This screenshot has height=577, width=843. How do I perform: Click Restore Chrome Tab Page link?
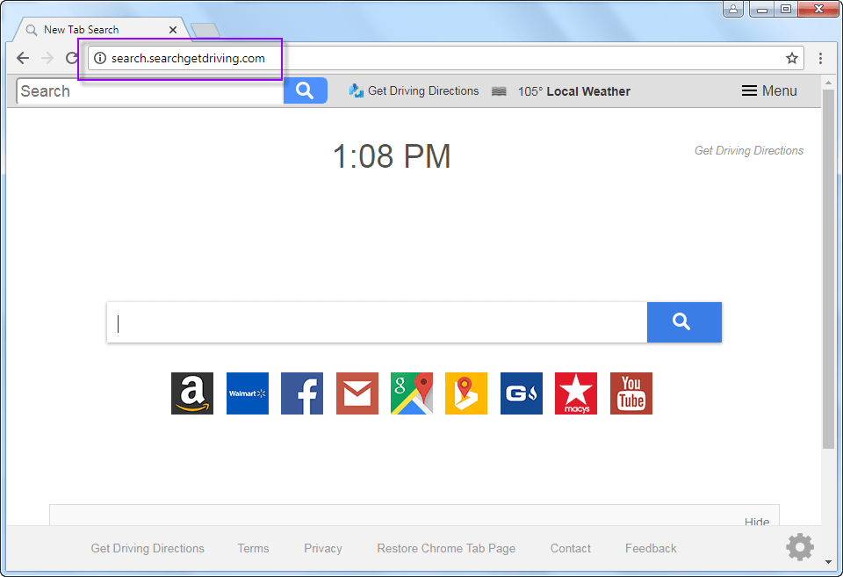(x=446, y=549)
